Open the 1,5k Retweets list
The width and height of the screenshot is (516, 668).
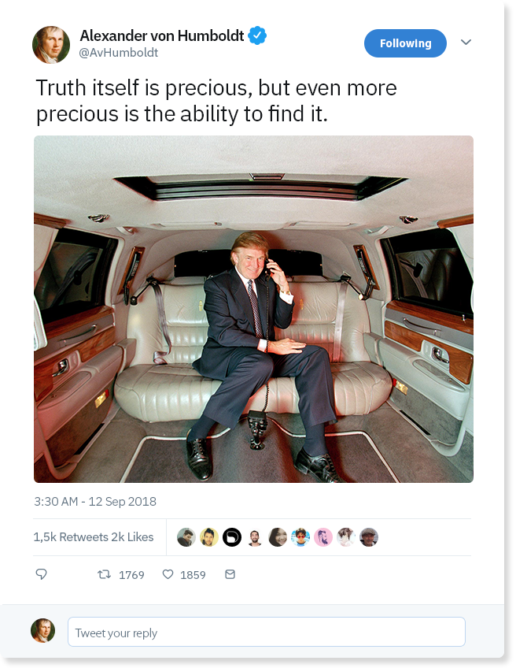coord(71,537)
